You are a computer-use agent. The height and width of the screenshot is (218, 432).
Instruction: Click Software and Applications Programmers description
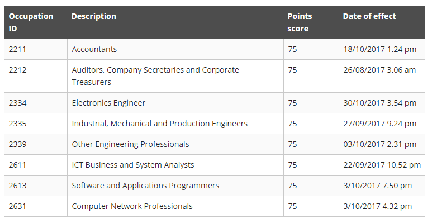145,186
